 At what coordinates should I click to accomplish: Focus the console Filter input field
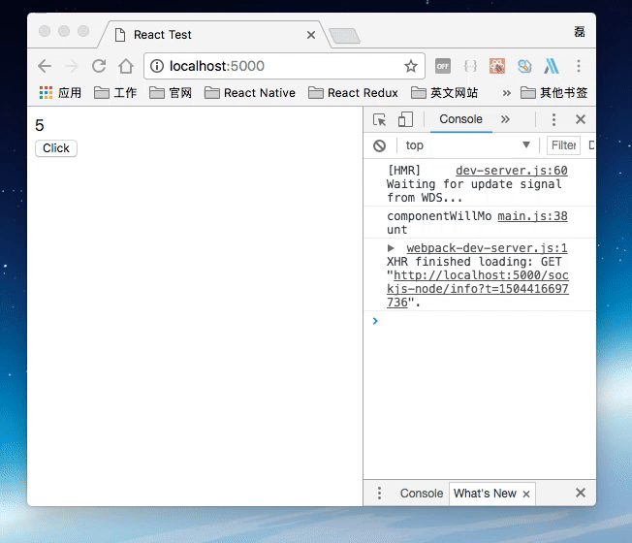(563, 145)
